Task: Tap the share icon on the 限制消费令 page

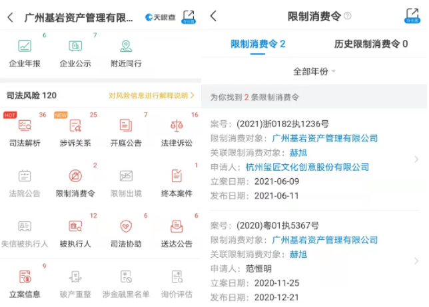Action: click(412, 16)
